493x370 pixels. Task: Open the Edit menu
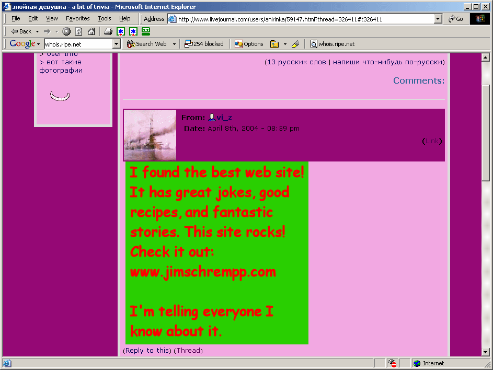[x=33, y=18]
